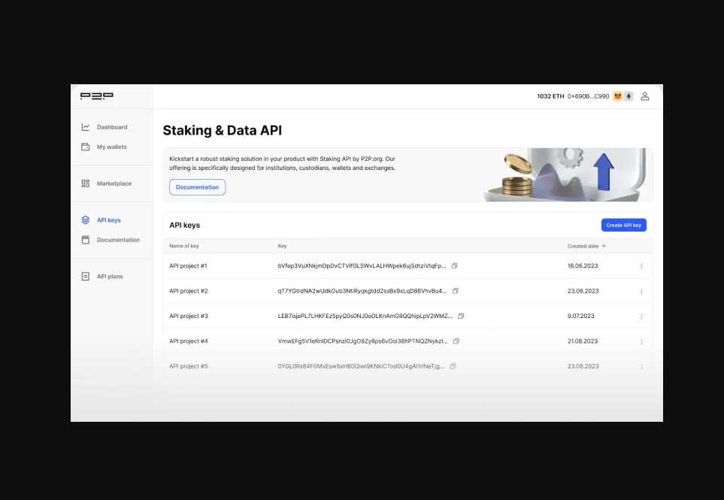Click the Staking & Data API heading
The width and height of the screenshot is (724, 500).
tap(222, 130)
